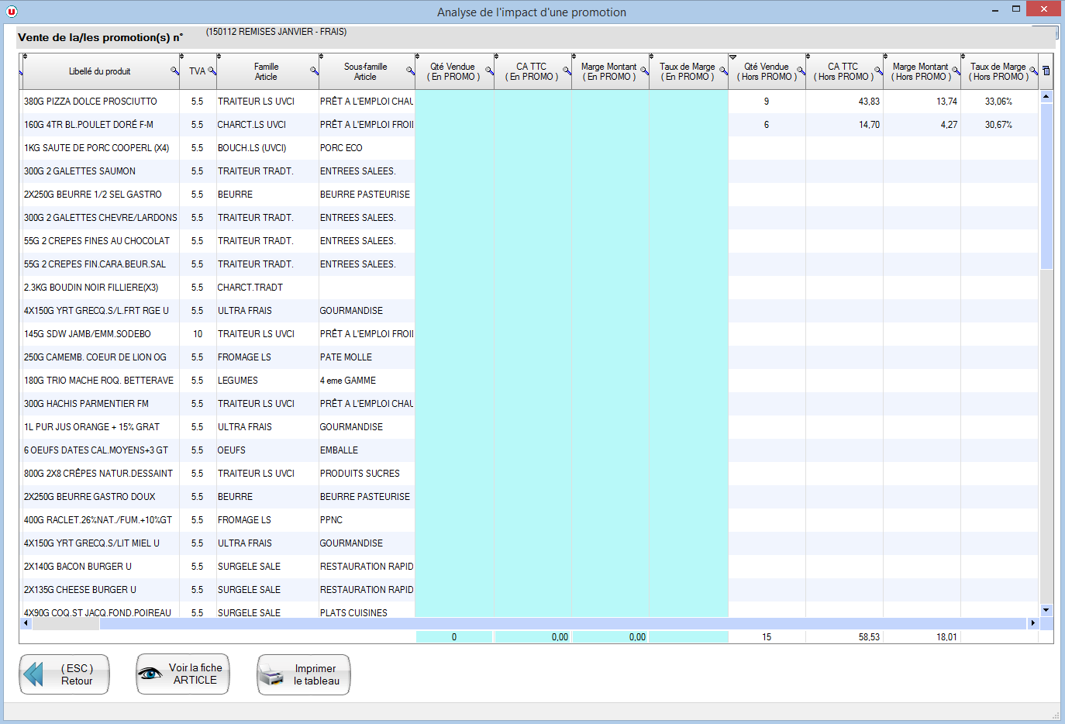Image resolution: width=1065 pixels, height=724 pixels.
Task: Click magnifier in Qté Vendue (En PROMO) header
Action: [x=489, y=71]
